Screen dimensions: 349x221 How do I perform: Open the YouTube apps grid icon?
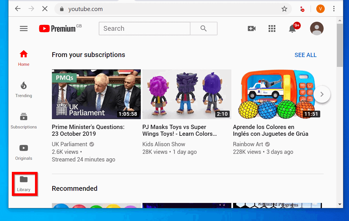coord(272,28)
